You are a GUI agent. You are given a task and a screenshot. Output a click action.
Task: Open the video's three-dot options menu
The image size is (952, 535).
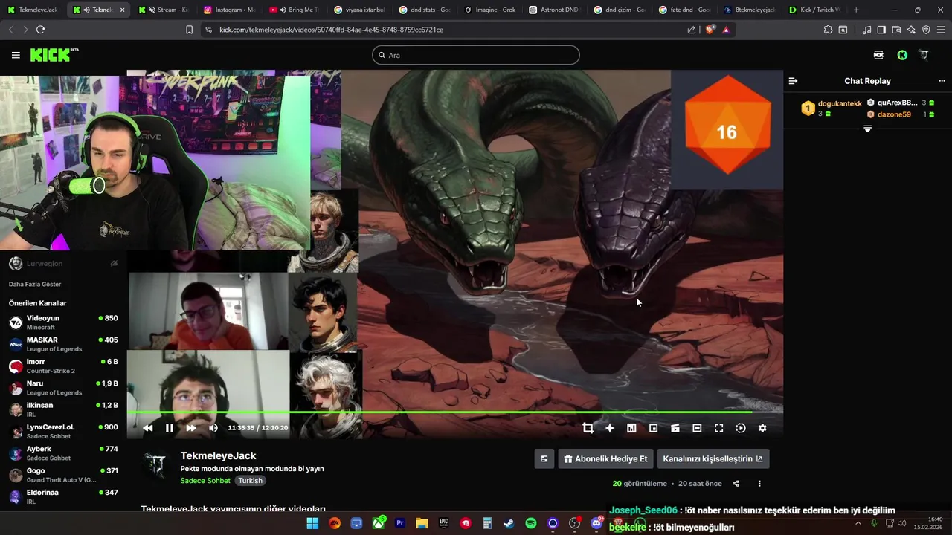pyautogui.click(x=759, y=484)
